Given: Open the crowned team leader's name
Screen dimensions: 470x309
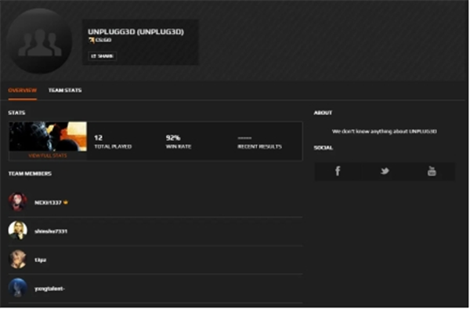Looking at the screenshot, I should pyautogui.click(x=48, y=203).
